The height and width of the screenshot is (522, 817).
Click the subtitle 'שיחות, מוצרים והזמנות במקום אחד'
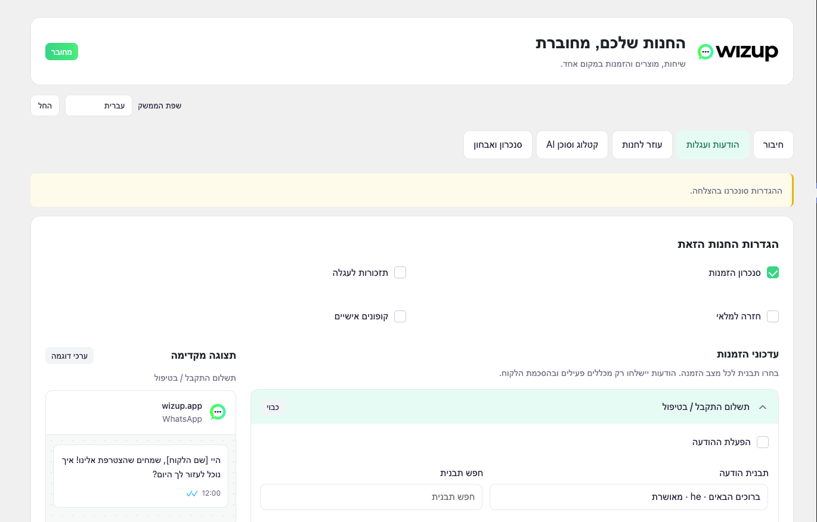(623, 64)
